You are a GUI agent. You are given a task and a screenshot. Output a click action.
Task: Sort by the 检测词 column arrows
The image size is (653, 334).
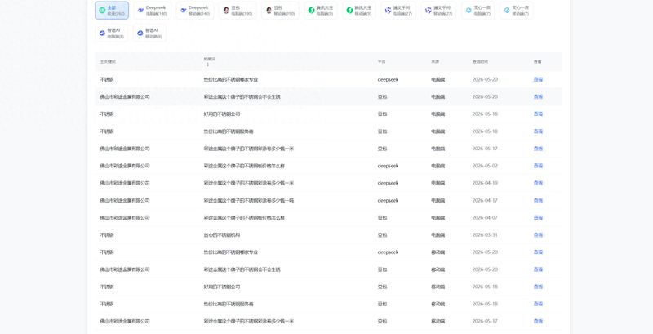pyautogui.click(x=207, y=65)
